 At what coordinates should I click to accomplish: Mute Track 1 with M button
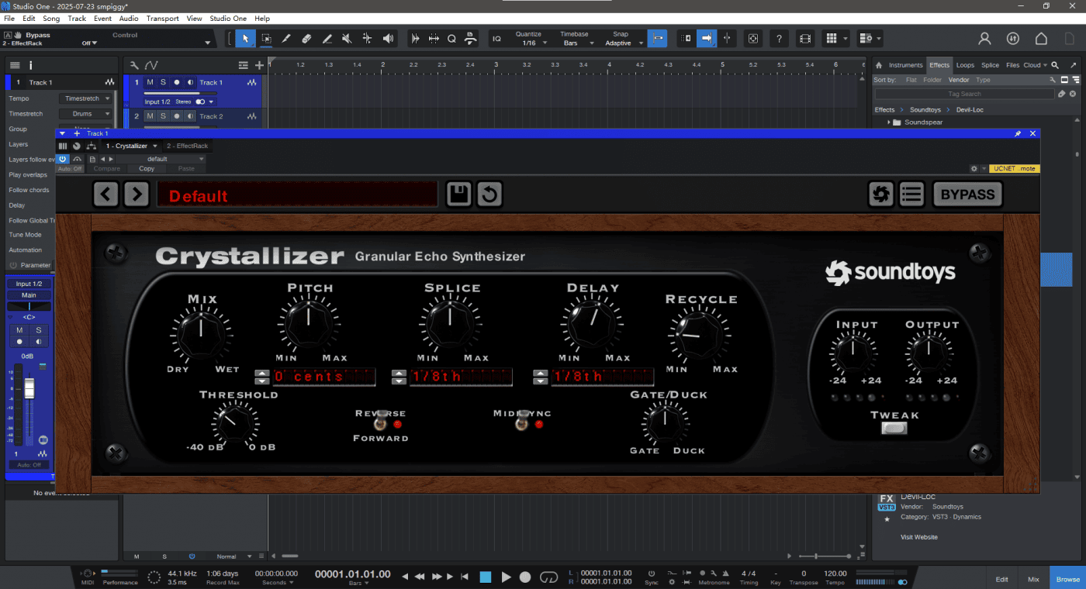[150, 82]
